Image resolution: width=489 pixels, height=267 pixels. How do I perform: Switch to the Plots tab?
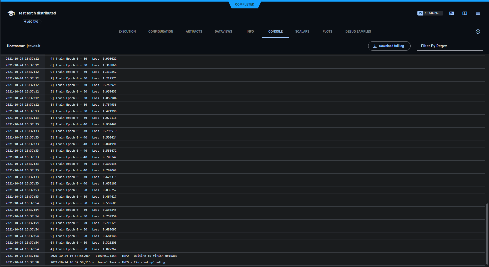327,32
